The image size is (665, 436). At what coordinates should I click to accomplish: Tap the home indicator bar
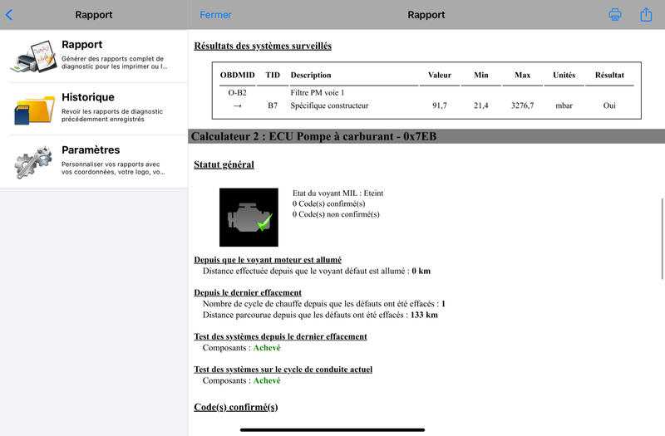[x=332, y=430]
